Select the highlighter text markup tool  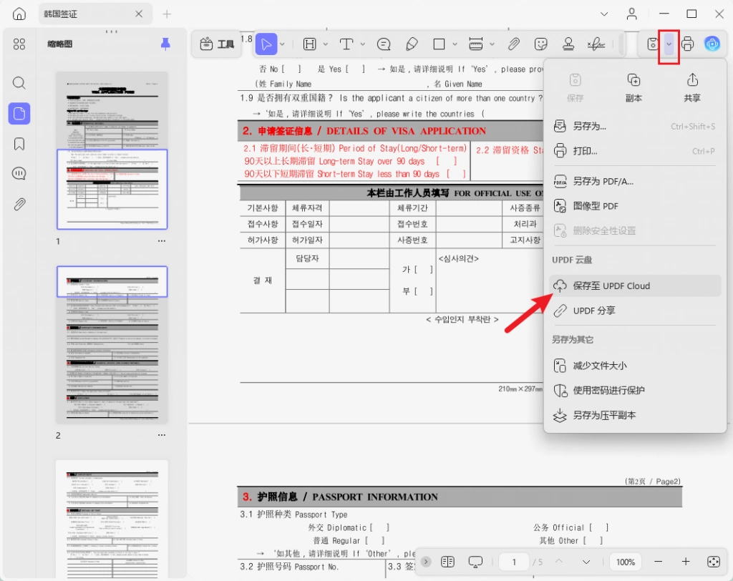309,44
